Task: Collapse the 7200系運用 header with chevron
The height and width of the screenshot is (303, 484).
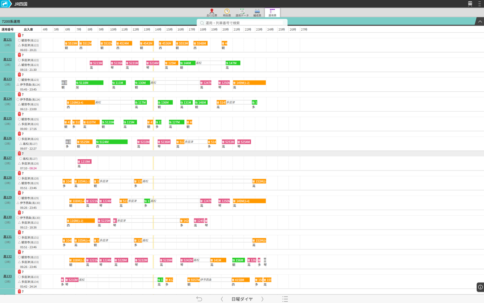Action: [480, 21]
